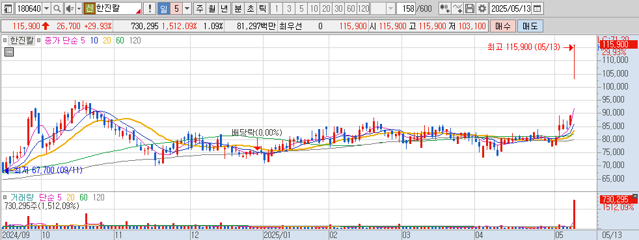
Task: Click the add candlestick chart icon
Action: point(444,8)
